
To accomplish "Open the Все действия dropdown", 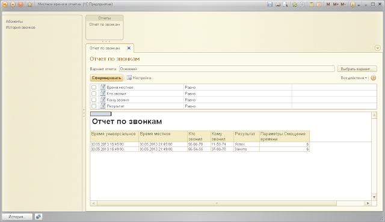I will coord(354,78).
